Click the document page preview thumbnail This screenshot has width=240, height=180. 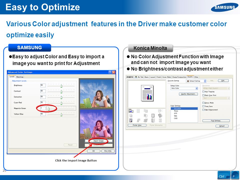pos(147,93)
